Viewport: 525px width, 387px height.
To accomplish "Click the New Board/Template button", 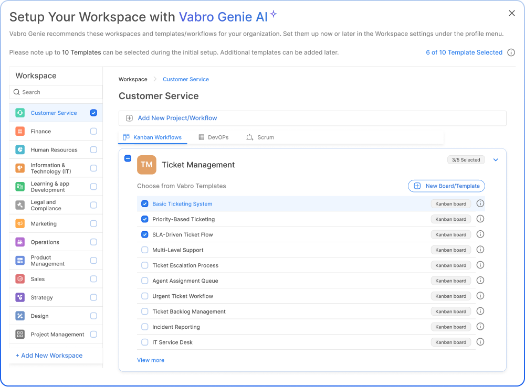I will [446, 186].
